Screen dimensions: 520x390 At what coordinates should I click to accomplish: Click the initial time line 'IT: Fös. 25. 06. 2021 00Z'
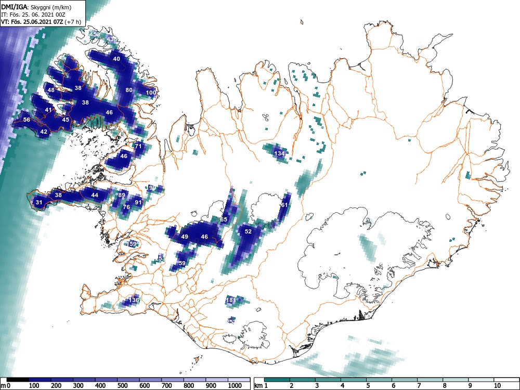coord(33,15)
